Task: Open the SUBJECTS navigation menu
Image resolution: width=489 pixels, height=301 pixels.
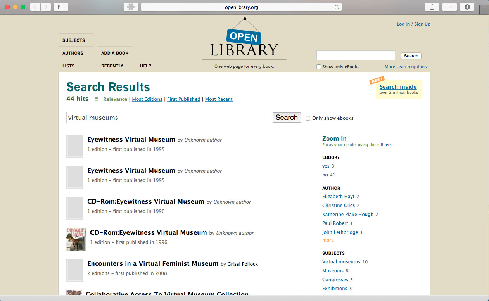Action: click(x=74, y=40)
